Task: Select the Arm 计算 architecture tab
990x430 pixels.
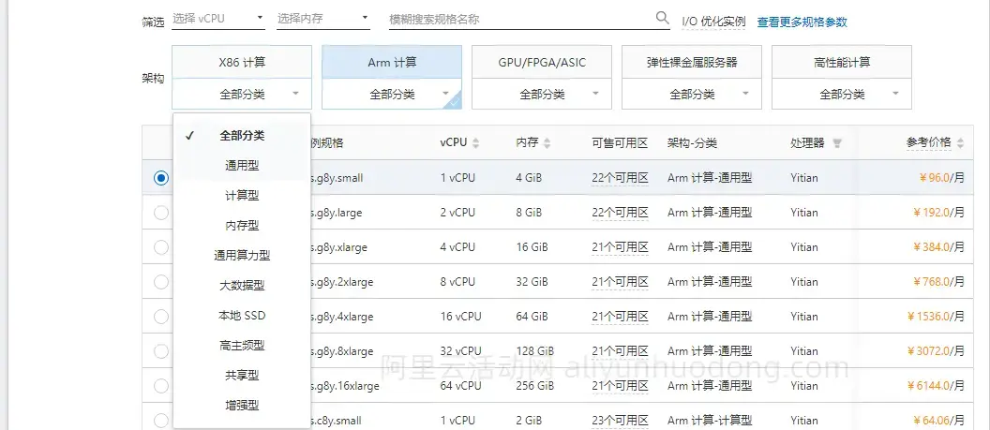Action: tap(392, 63)
